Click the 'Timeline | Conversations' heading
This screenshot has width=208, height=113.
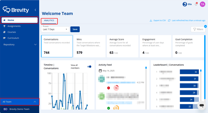click(51, 67)
